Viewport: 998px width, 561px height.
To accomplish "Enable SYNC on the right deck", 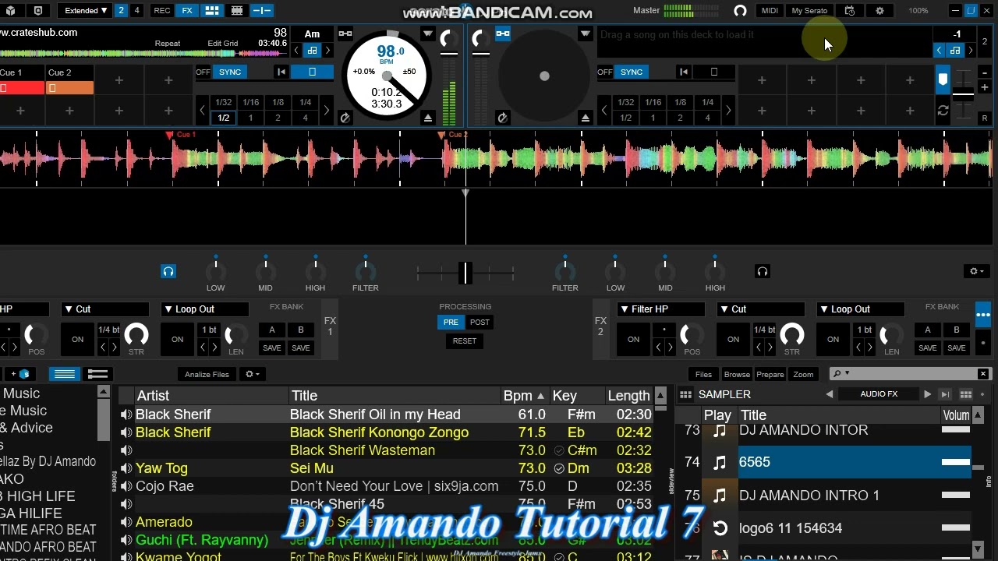I will 632,72.
